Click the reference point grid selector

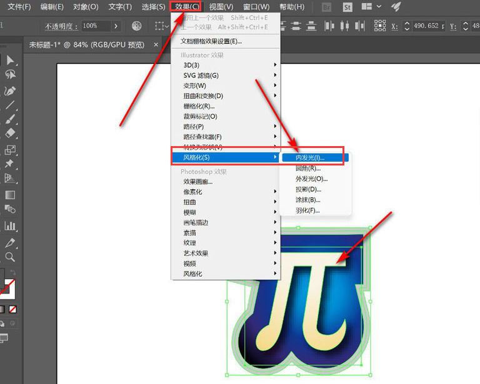(379, 26)
